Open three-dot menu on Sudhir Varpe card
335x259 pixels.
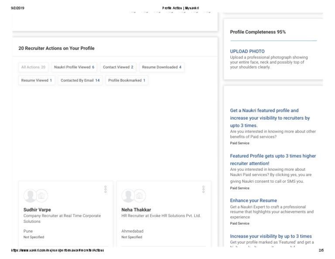105,189
